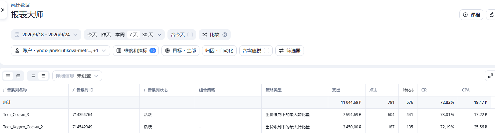
Task: Expand table to fullscreen icon
Action: coord(490,76)
